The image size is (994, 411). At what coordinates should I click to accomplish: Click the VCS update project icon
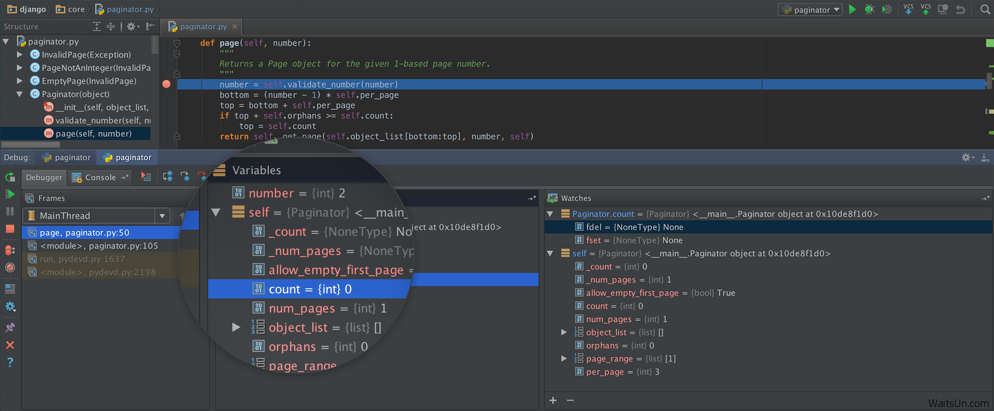(x=908, y=10)
